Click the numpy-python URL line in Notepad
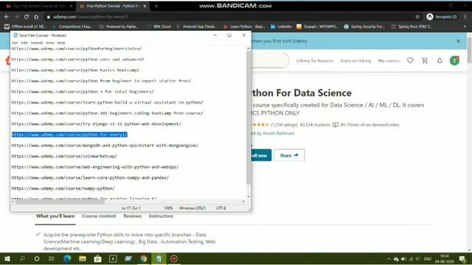The width and height of the screenshot is (472, 265). 63,188
